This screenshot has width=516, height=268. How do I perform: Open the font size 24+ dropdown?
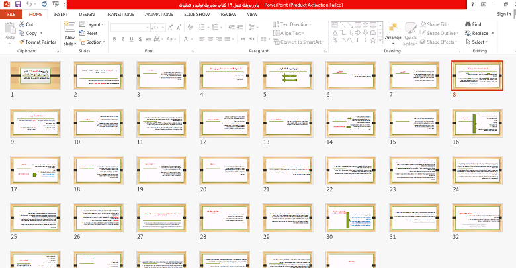163,28
